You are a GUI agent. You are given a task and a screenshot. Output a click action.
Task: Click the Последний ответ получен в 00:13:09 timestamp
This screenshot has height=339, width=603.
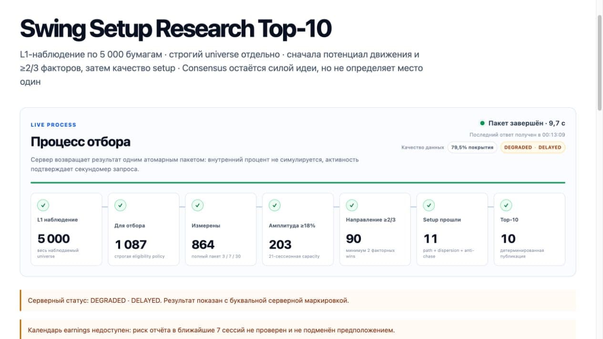(517, 135)
